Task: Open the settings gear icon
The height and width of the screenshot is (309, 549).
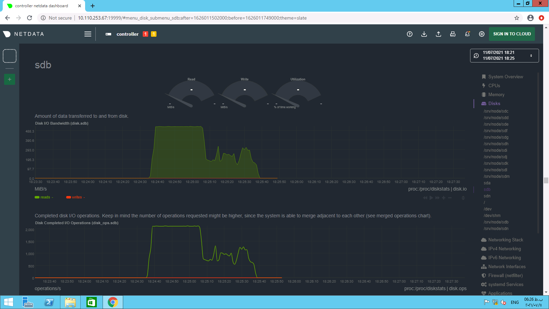Action: (x=482, y=34)
